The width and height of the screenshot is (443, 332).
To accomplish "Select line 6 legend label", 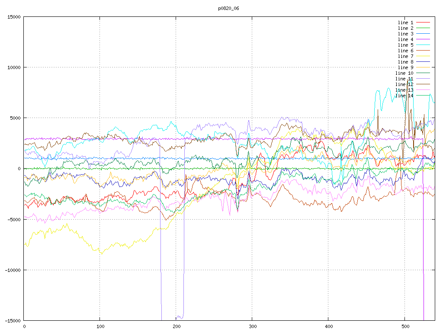I will click(x=405, y=51).
